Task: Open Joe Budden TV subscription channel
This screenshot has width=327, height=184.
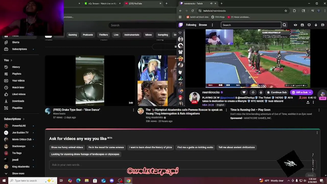Action: coord(20,133)
